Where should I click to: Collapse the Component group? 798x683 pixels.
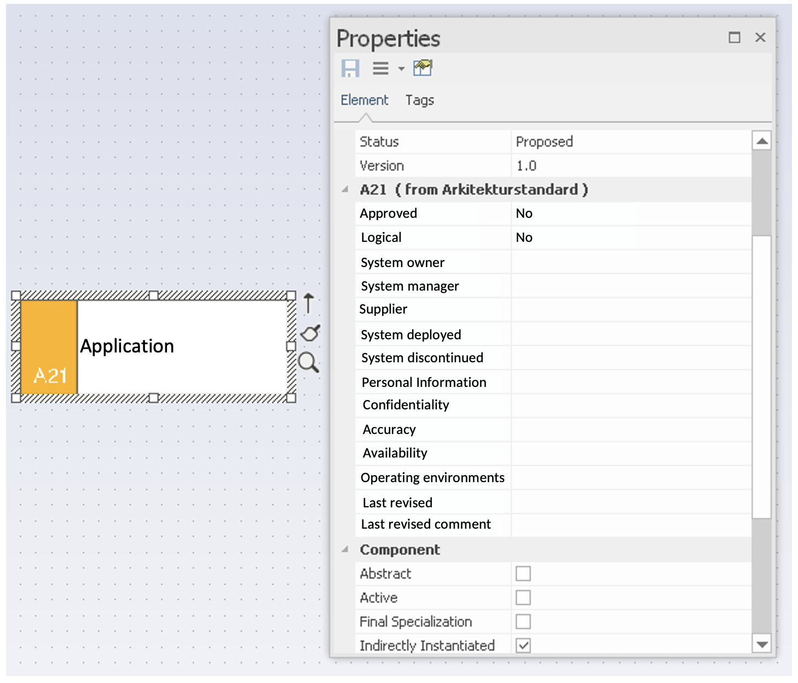(x=345, y=549)
